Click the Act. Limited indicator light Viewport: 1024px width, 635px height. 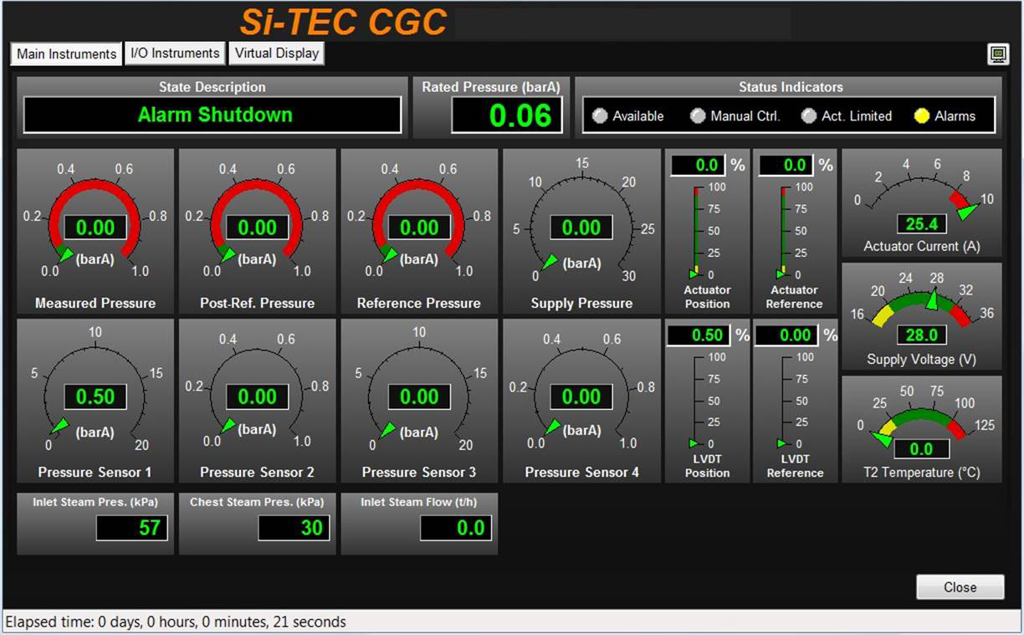[808, 116]
